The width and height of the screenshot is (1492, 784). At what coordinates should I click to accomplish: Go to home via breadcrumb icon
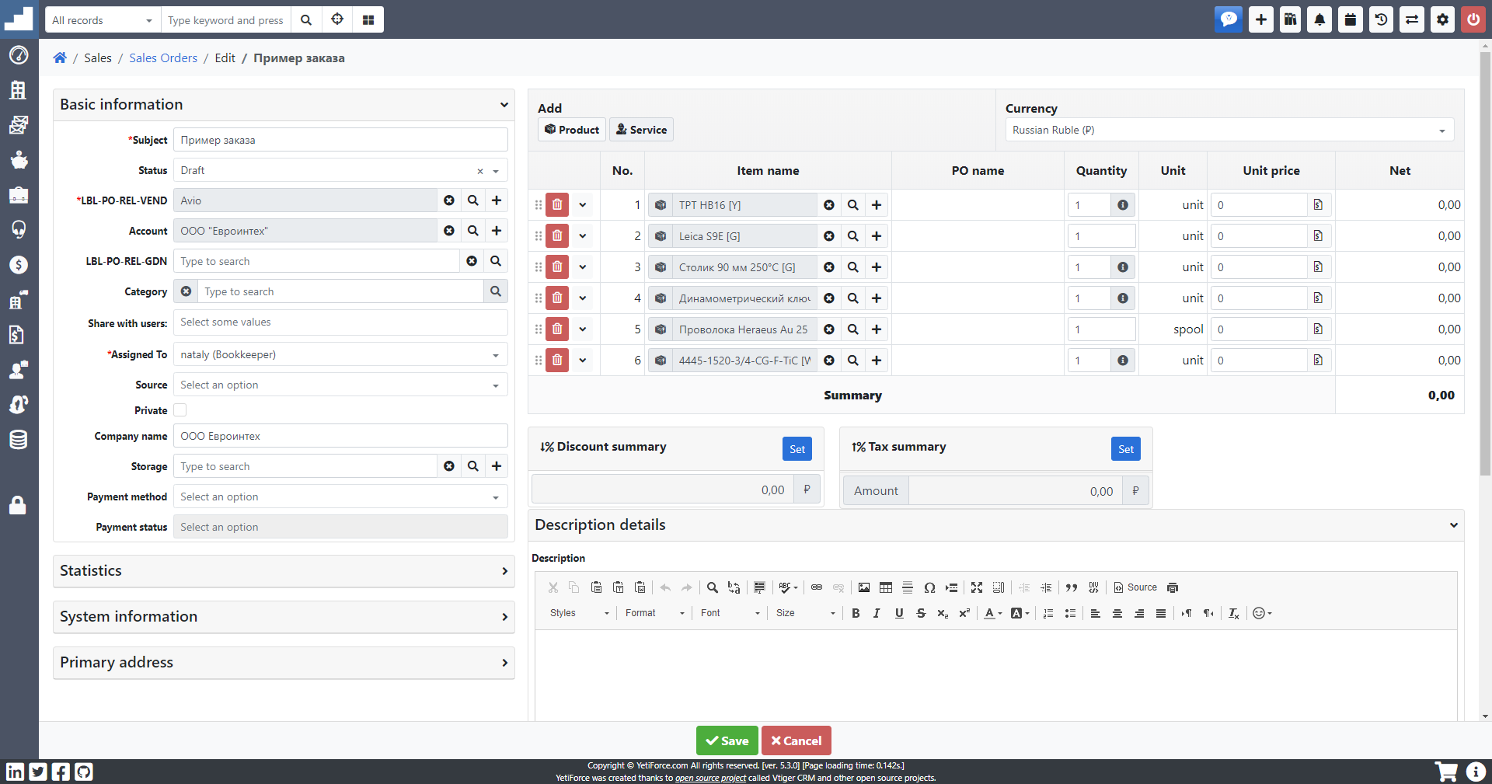click(60, 57)
